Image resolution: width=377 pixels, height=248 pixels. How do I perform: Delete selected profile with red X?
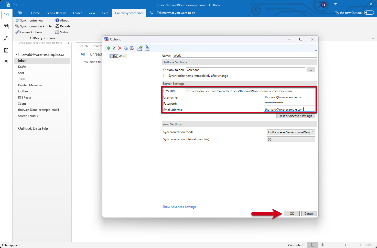click(x=120, y=48)
